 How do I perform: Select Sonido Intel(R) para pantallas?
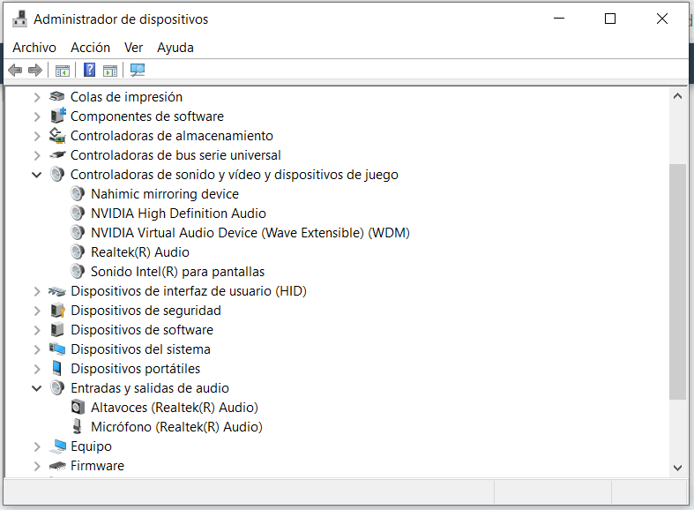click(177, 272)
